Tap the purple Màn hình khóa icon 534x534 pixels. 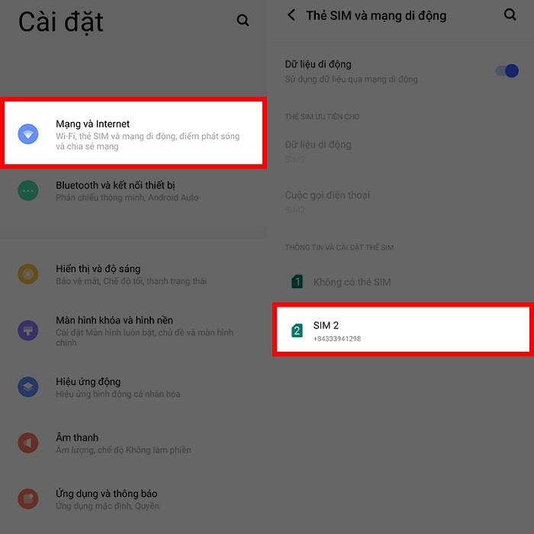tap(28, 330)
